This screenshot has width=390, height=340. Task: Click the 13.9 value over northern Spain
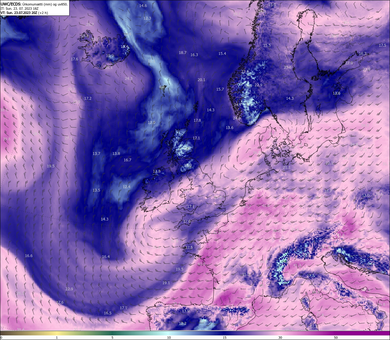click(x=186, y=311)
